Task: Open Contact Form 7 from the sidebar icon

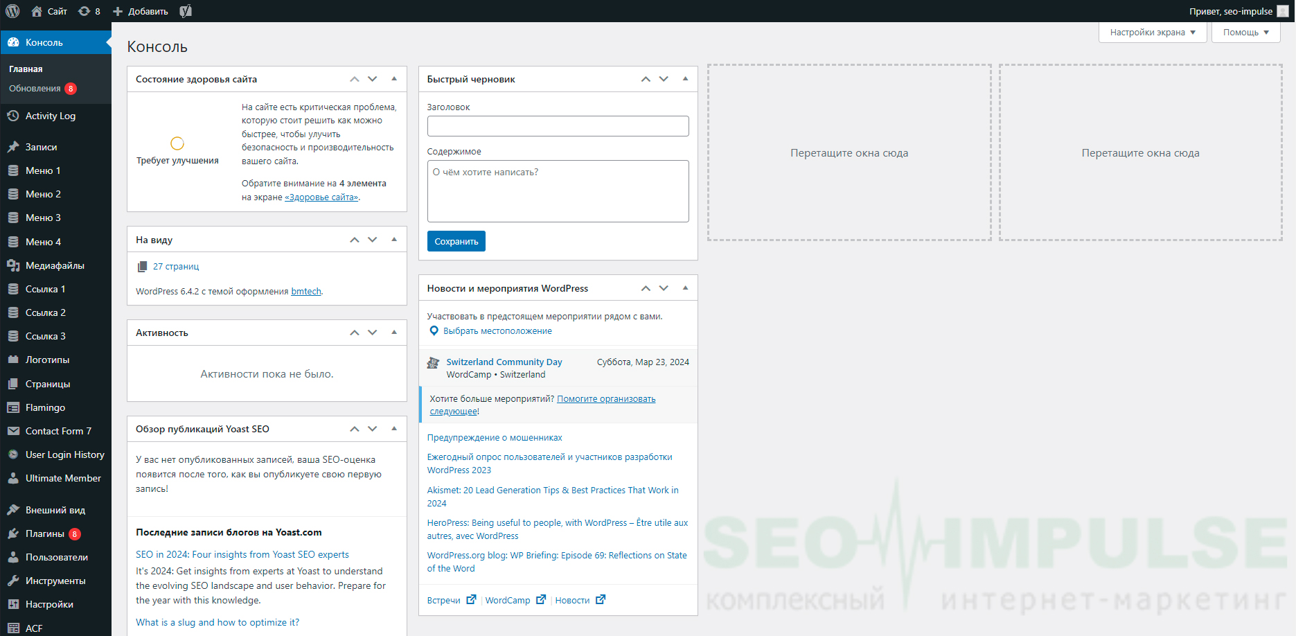Action: (x=12, y=431)
